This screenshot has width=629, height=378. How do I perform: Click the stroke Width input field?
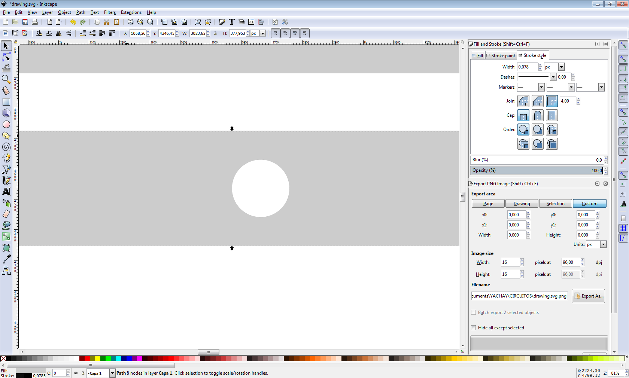528,67
